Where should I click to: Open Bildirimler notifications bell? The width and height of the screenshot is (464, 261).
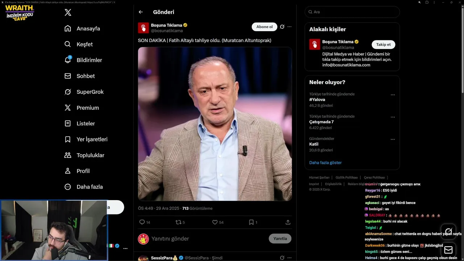(x=68, y=60)
